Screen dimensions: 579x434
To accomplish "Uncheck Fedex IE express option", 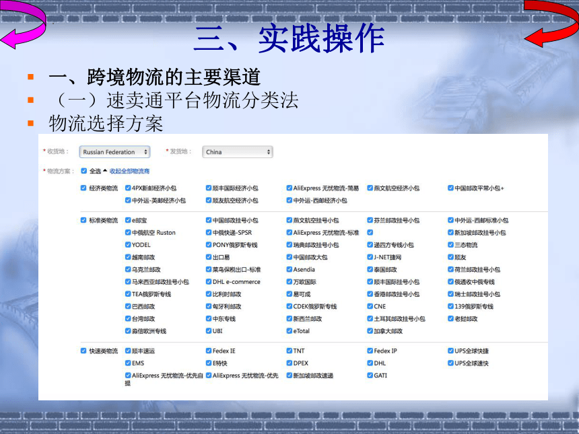I will click(x=209, y=351).
